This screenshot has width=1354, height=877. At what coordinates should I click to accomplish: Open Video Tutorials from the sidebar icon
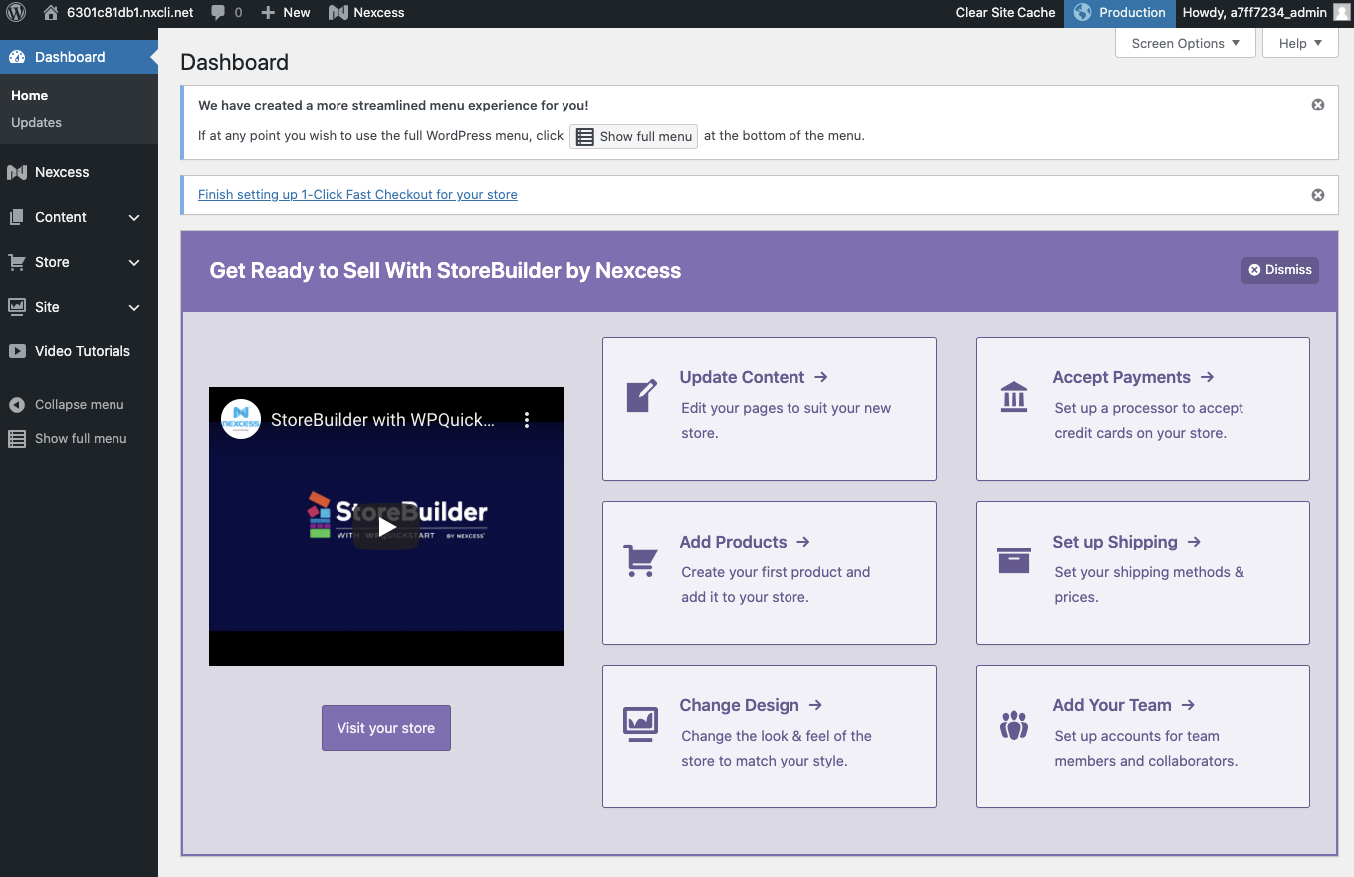(x=17, y=351)
